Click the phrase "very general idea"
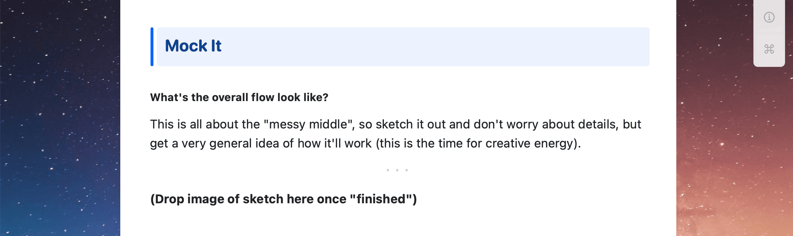This screenshot has height=236, width=793. (230, 143)
